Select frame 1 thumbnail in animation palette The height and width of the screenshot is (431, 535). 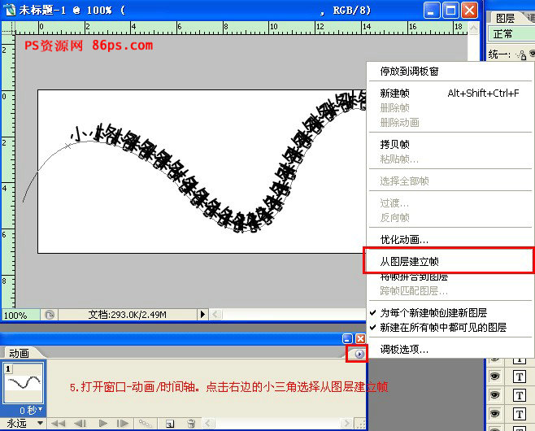coord(24,383)
